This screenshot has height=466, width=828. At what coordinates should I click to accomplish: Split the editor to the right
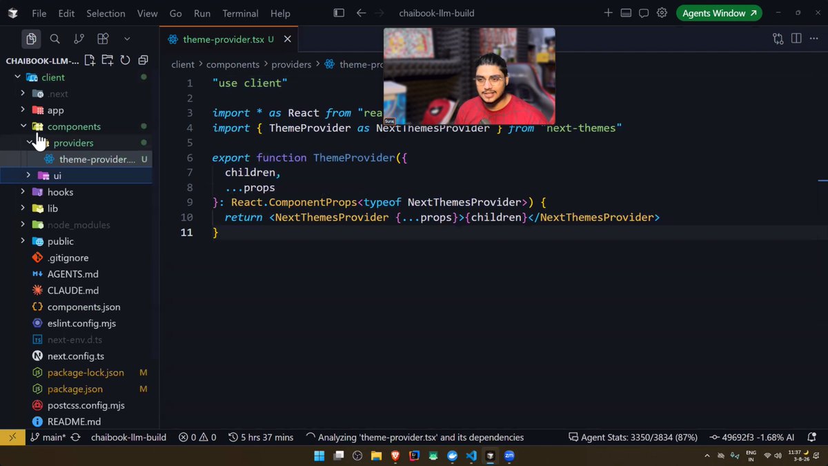click(796, 39)
